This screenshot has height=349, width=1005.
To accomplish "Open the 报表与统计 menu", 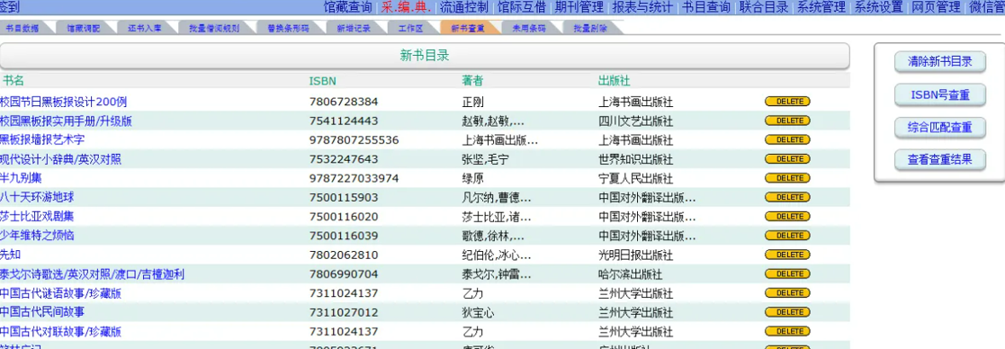I will [x=642, y=7].
